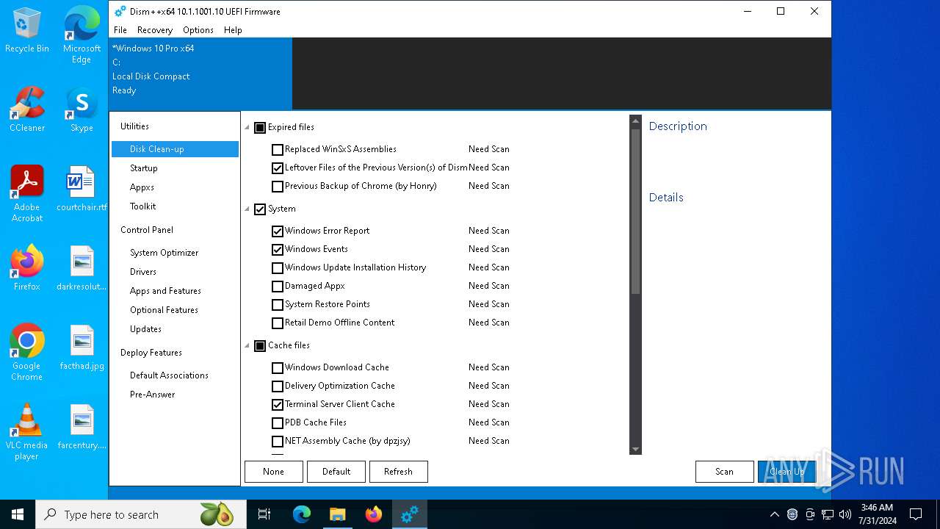
Task: Open Firefox desktop shortcut
Action: [x=27, y=268]
